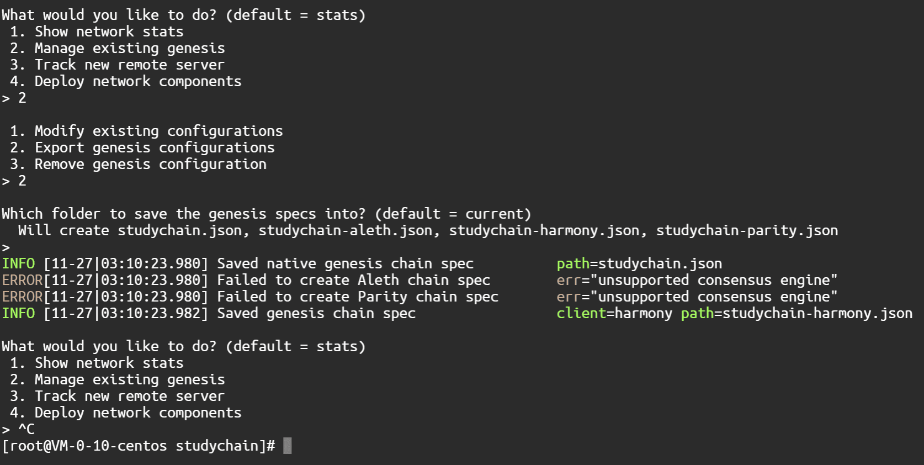The height and width of the screenshot is (465, 924).
Task: Click 'Remove genesis configuration' option
Action: pyautogui.click(x=139, y=164)
